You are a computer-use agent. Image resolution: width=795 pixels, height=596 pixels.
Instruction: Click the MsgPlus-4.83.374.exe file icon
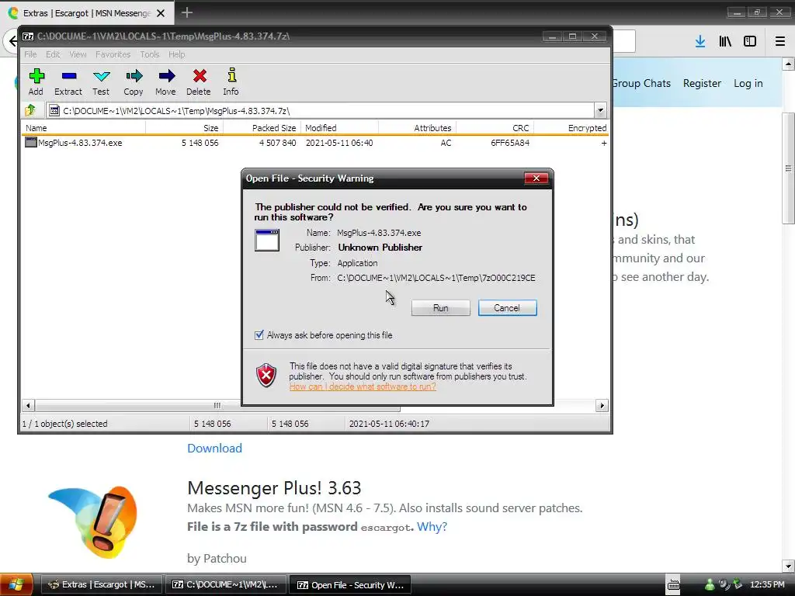31,143
